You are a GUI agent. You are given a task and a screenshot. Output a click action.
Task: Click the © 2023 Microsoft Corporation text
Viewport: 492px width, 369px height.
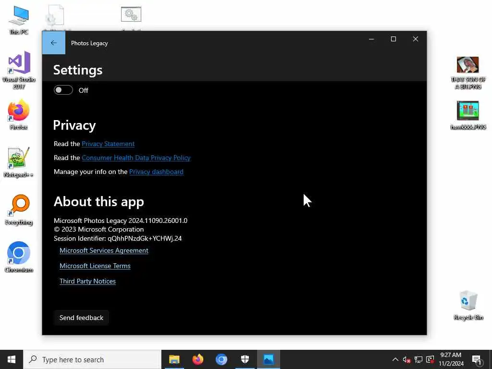tap(99, 229)
